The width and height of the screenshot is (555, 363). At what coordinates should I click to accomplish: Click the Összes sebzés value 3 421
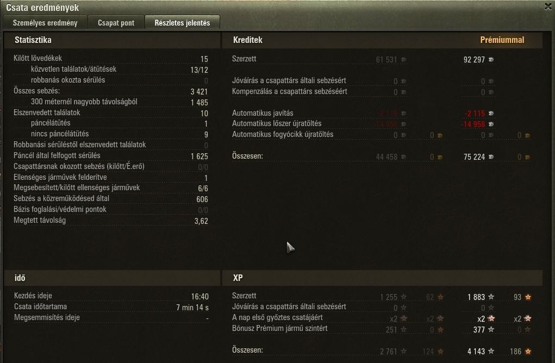coord(199,92)
